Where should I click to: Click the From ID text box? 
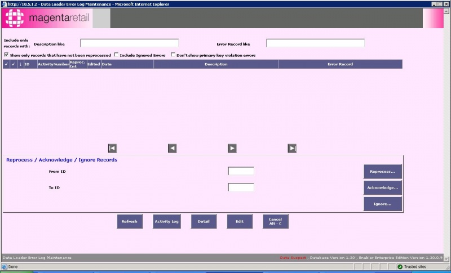pos(241,171)
